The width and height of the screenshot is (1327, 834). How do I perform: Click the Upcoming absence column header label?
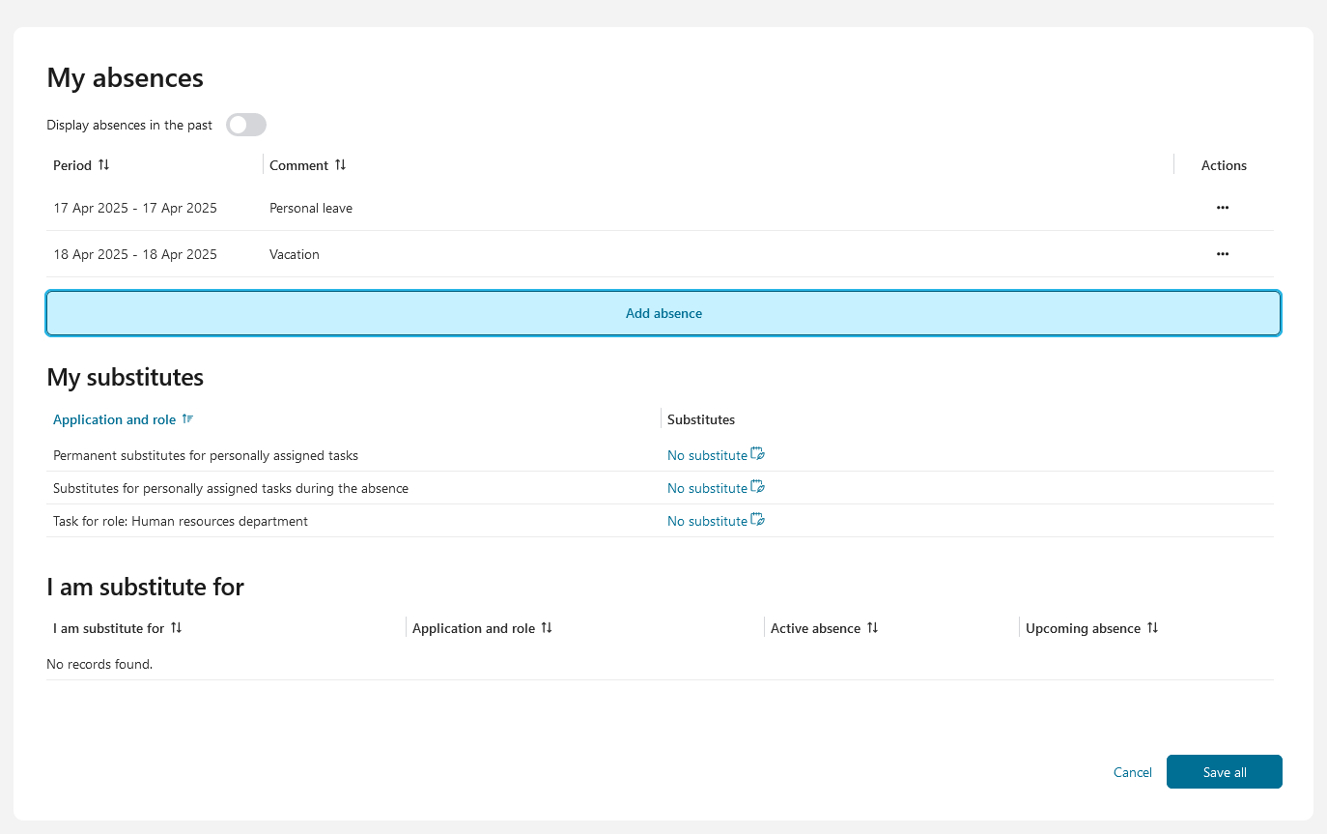click(1083, 628)
